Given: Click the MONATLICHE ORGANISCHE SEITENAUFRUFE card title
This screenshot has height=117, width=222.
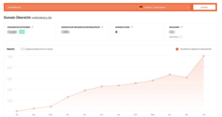Looking at the screenshot, I should pos(80,27).
